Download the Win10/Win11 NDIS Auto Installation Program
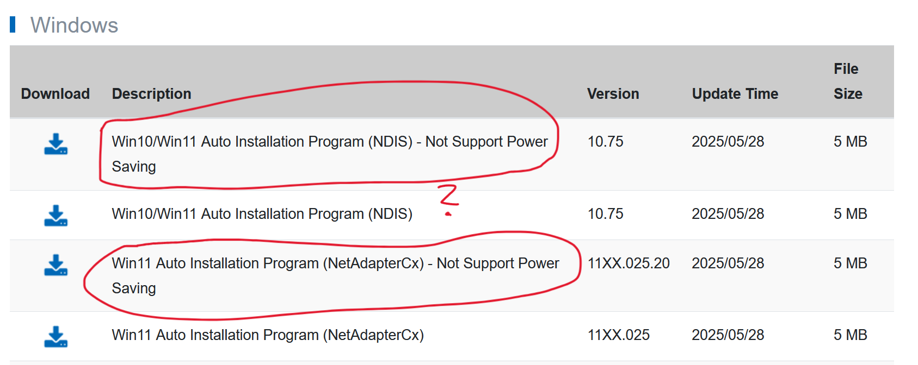 tap(56, 216)
